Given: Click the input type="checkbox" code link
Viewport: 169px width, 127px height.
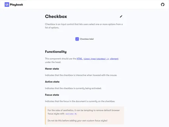Looking at the screenshot, I should (96, 59).
